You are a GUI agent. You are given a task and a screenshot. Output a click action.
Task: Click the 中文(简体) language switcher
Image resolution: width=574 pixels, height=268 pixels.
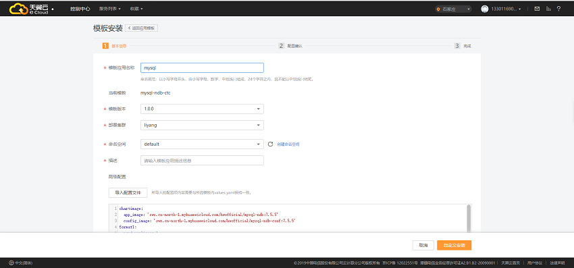pyautogui.click(x=21, y=263)
